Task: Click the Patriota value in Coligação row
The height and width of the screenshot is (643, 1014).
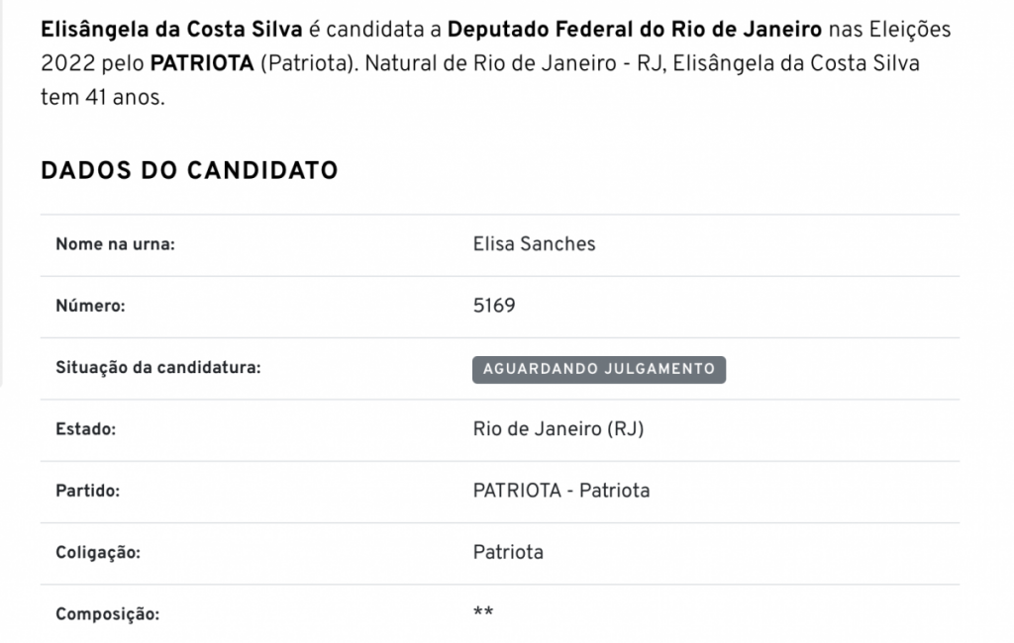Action: [508, 552]
